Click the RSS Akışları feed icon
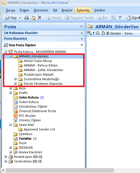This screenshot has width=140, height=173. click(x=15, y=116)
